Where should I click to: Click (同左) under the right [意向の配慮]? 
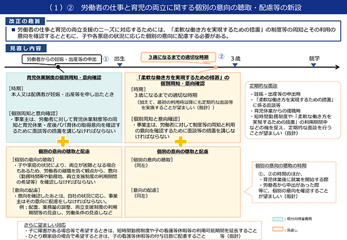pos(140,196)
